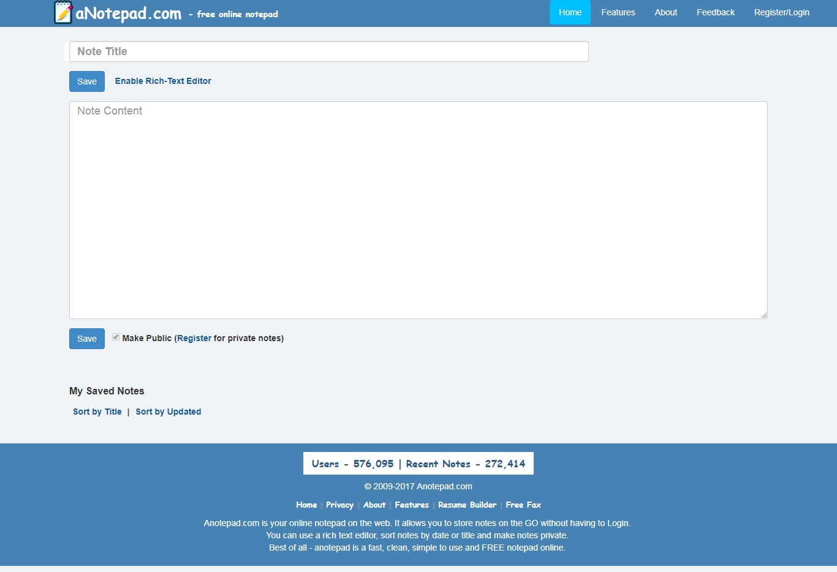This screenshot has height=572, width=837.
Task: Open the About page from top navigation
Action: tap(665, 12)
